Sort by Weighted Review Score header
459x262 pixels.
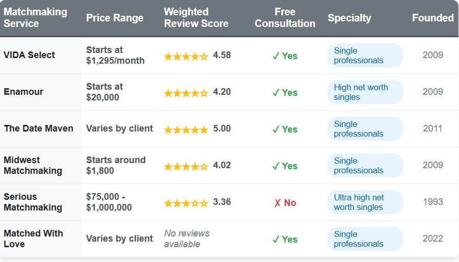pyautogui.click(x=196, y=17)
